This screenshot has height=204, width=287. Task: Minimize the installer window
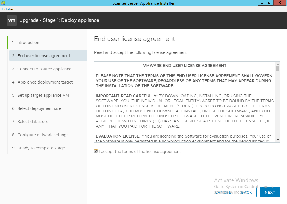click(262, 3)
